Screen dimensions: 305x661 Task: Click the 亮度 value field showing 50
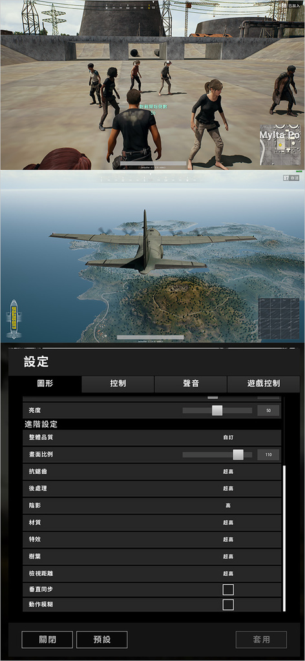[269, 410]
